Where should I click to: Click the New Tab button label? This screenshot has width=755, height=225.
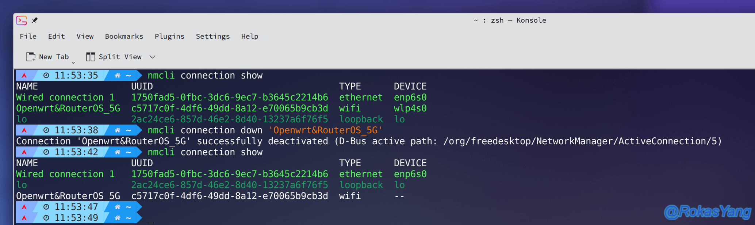pyautogui.click(x=54, y=57)
